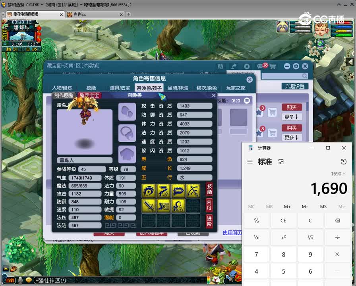The image size is (356, 286).
Task: Click the calculator percent key
Action: click(256, 220)
